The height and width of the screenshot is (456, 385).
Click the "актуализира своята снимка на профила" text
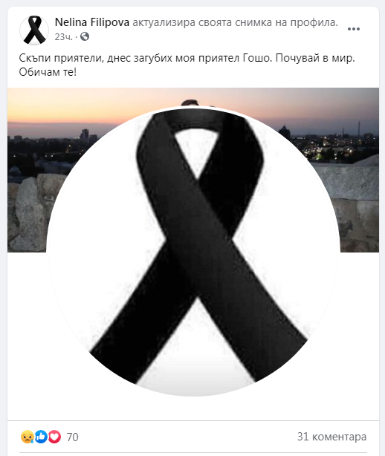tap(236, 22)
